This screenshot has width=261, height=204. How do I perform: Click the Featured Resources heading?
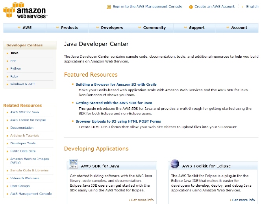[91, 75]
